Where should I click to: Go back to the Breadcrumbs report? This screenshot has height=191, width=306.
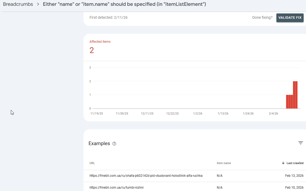tap(18, 4)
